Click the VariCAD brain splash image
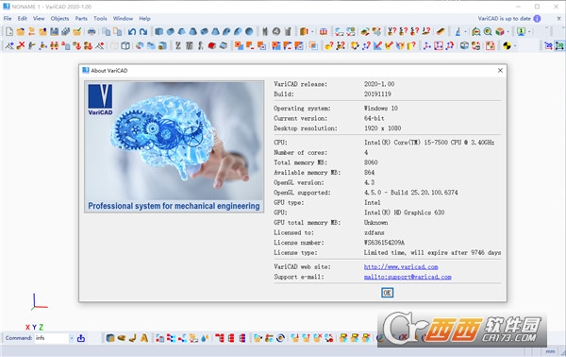Screen dimensions: 566x357 pyautogui.click(x=174, y=146)
